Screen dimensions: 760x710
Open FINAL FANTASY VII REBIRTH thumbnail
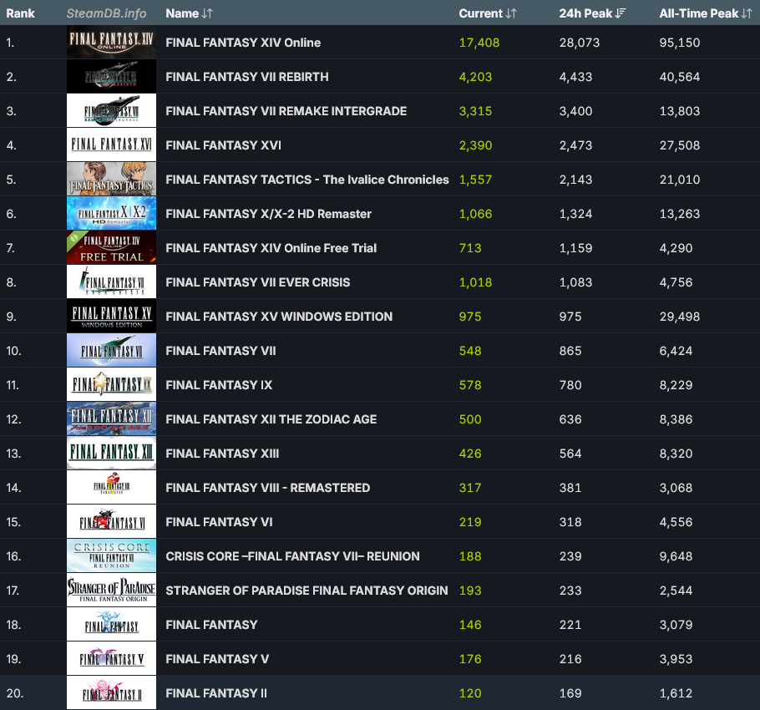click(x=111, y=77)
